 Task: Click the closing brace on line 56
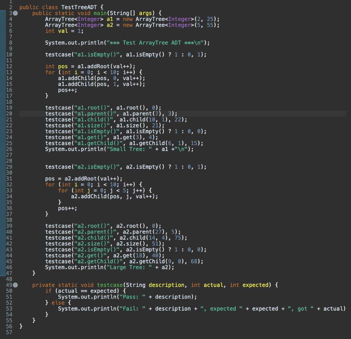click(x=21, y=326)
